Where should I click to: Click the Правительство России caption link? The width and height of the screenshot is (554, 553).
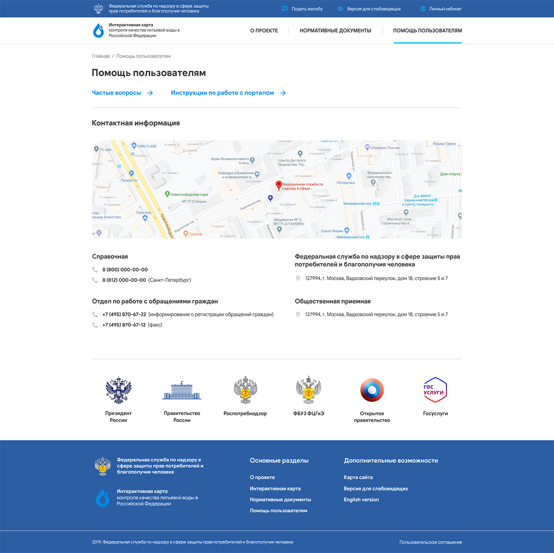tap(182, 417)
